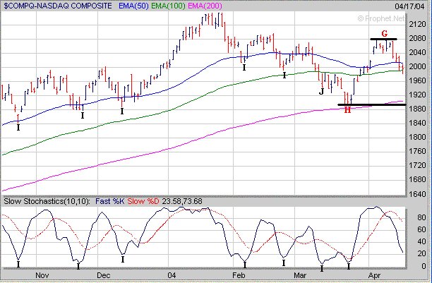Click the 1880 price axis label
The width and height of the screenshot is (432, 283).
(x=417, y=109)
